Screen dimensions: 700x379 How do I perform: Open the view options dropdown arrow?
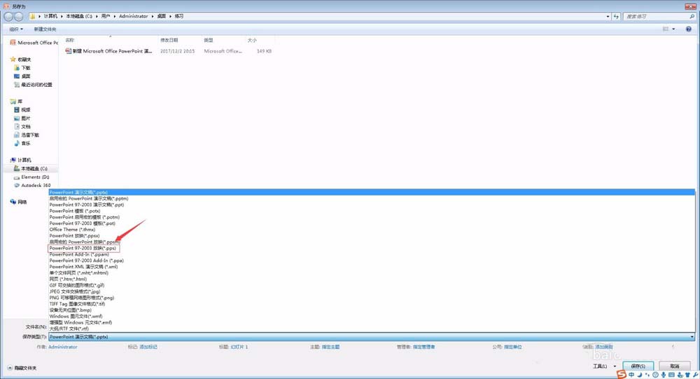[673, 29]
